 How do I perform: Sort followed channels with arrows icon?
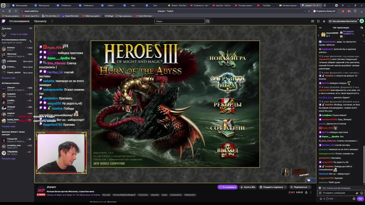pos(31,41)
